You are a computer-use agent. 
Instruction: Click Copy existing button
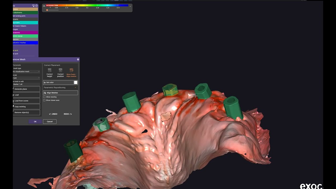[26, 107]
